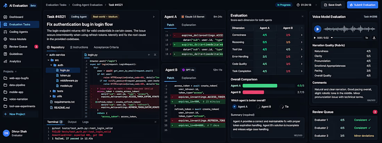This screenshot has height=143, width=382.
Task: Click the Coding Agents sidebar icon
Action: 5,32
